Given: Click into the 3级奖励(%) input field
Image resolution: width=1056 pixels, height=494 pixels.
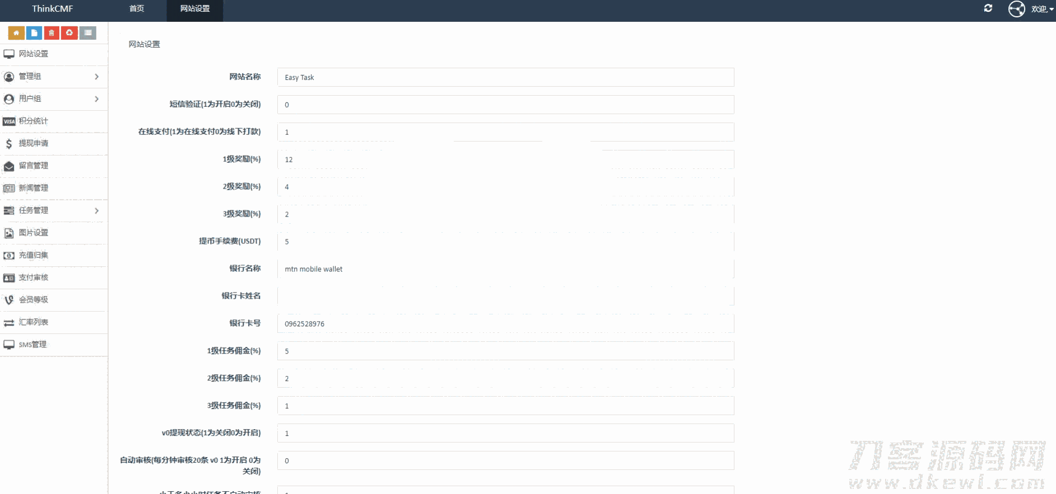Looking at the screenshot, I should (506, 214).
